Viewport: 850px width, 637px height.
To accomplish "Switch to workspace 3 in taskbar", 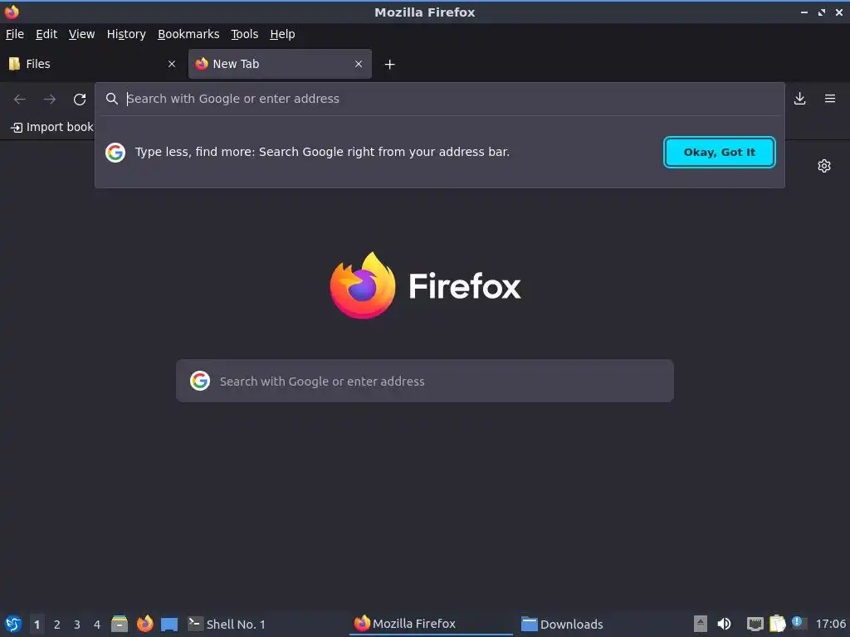I will click(x=77, y=625).
